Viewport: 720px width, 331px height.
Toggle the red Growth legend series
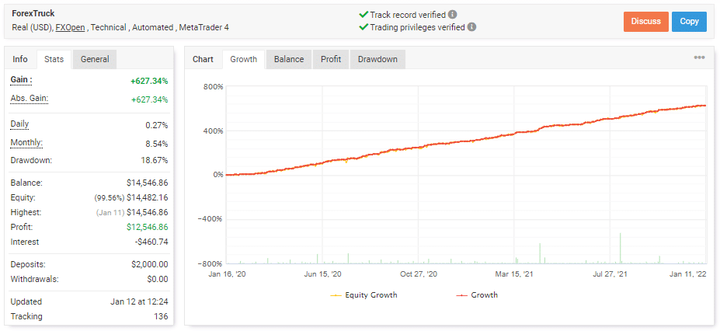477,295
